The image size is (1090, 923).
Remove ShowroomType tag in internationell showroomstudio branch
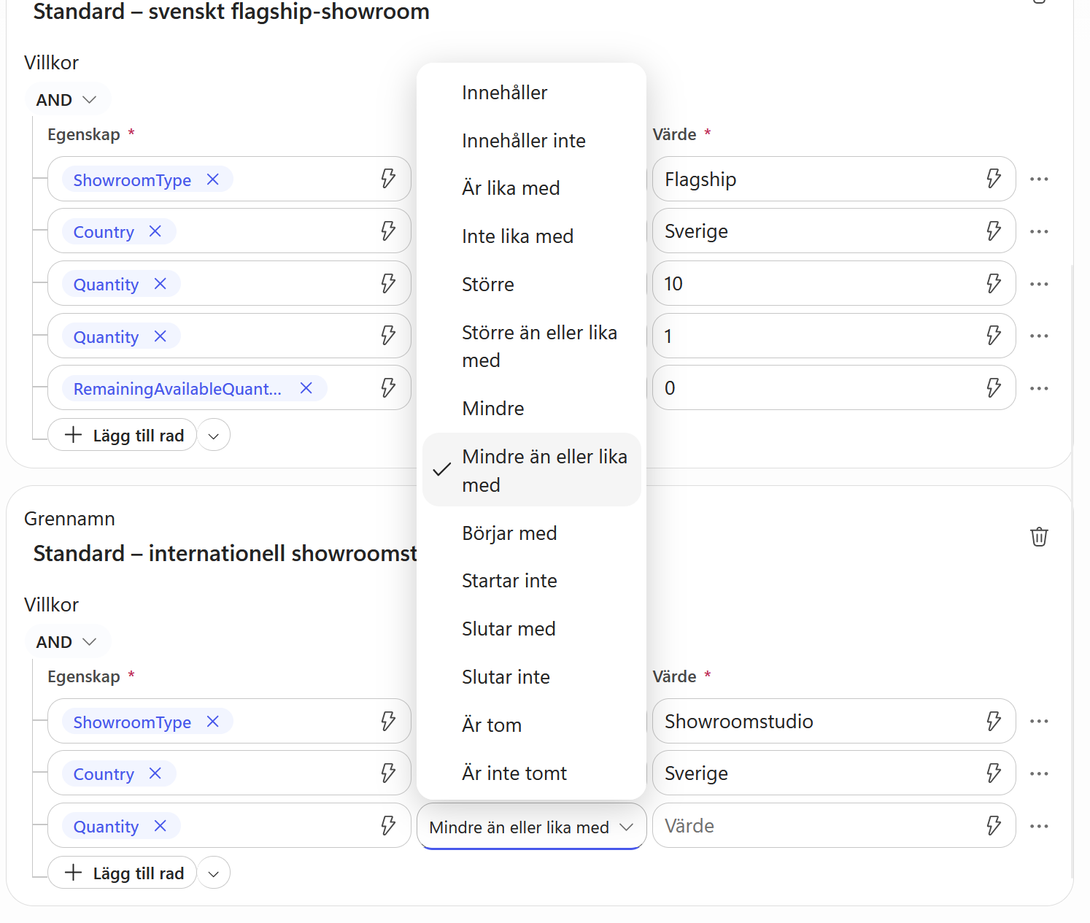click(x=213, y=722)
